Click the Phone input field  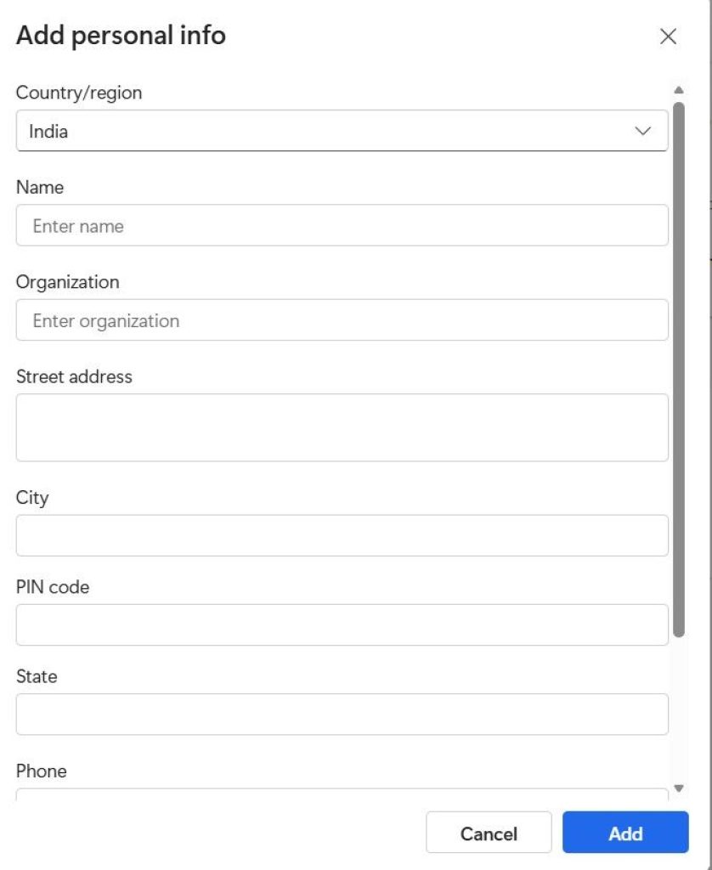click(340, 799)
